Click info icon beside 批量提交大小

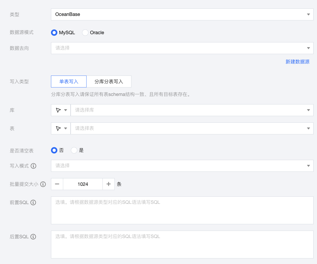click(x=43, y=184)
